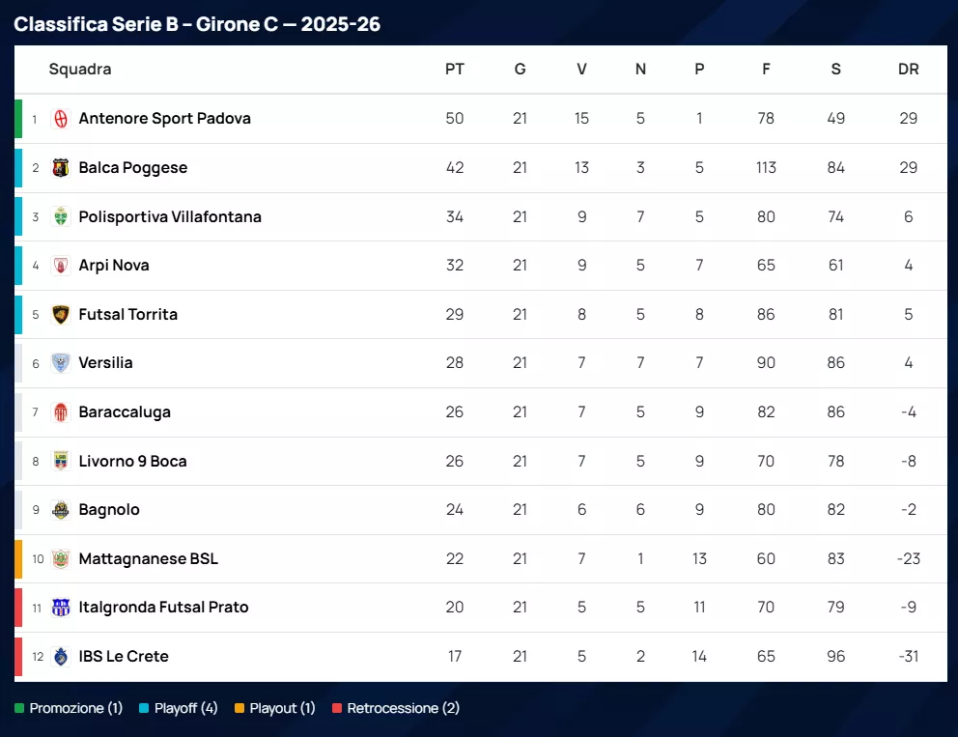
Task: Click the DR goal difference column header
Action: (908, 70)
